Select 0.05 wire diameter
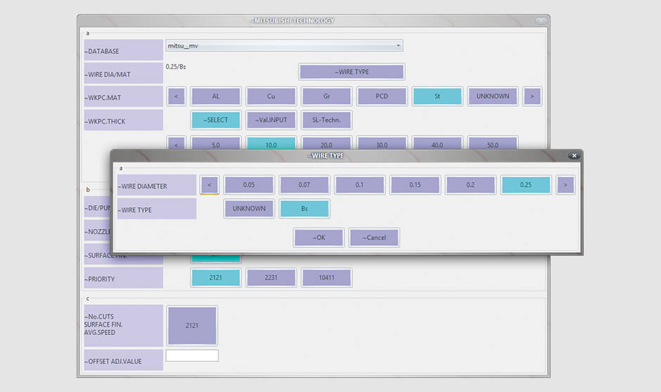Screen dimensions: 661x392 (x=249, y=185)
